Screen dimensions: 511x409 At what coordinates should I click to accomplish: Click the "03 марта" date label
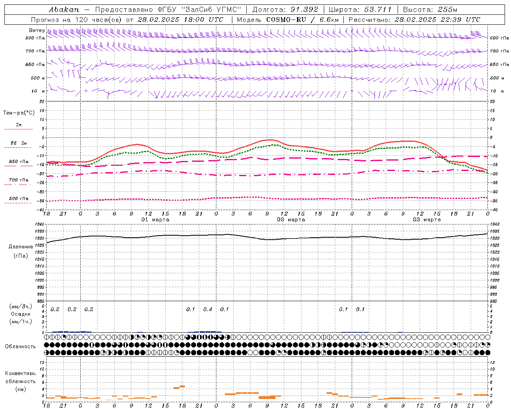tap(427, 220)
